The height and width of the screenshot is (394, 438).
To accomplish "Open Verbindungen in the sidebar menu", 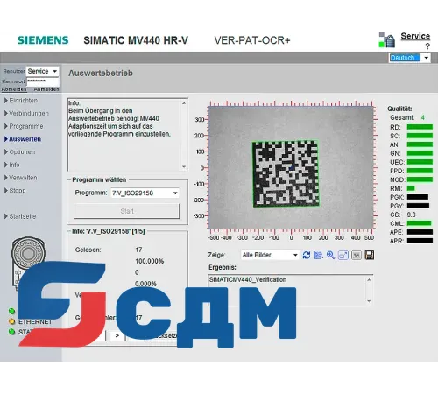I will click(26, 113).
